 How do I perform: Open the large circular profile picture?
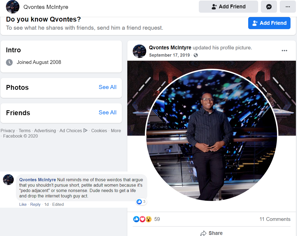pyautogui.click(x=211, y=135)
